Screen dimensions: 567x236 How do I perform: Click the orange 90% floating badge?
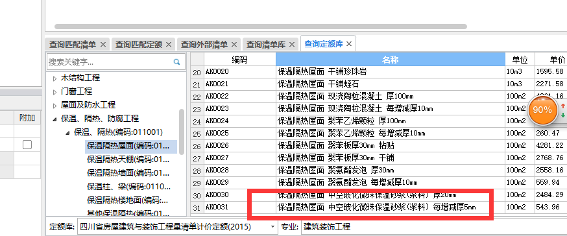point(542,110)
